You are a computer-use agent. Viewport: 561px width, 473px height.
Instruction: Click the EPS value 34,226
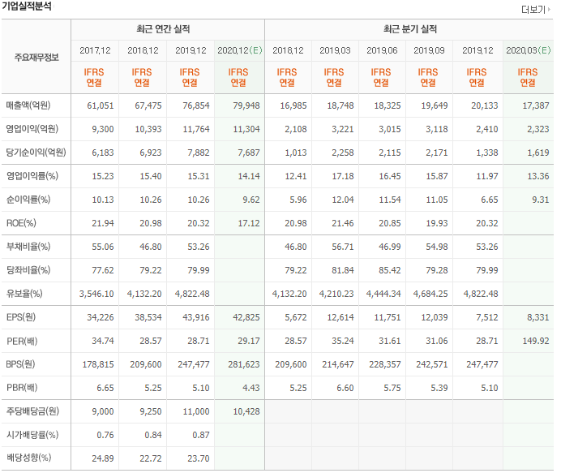[x=101, y=317]
